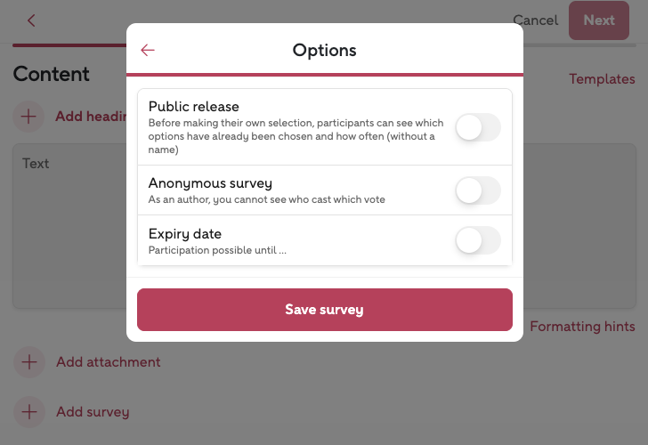The image size is (648, 445).
Task: Click the Next button
Action: pos(598,20)
